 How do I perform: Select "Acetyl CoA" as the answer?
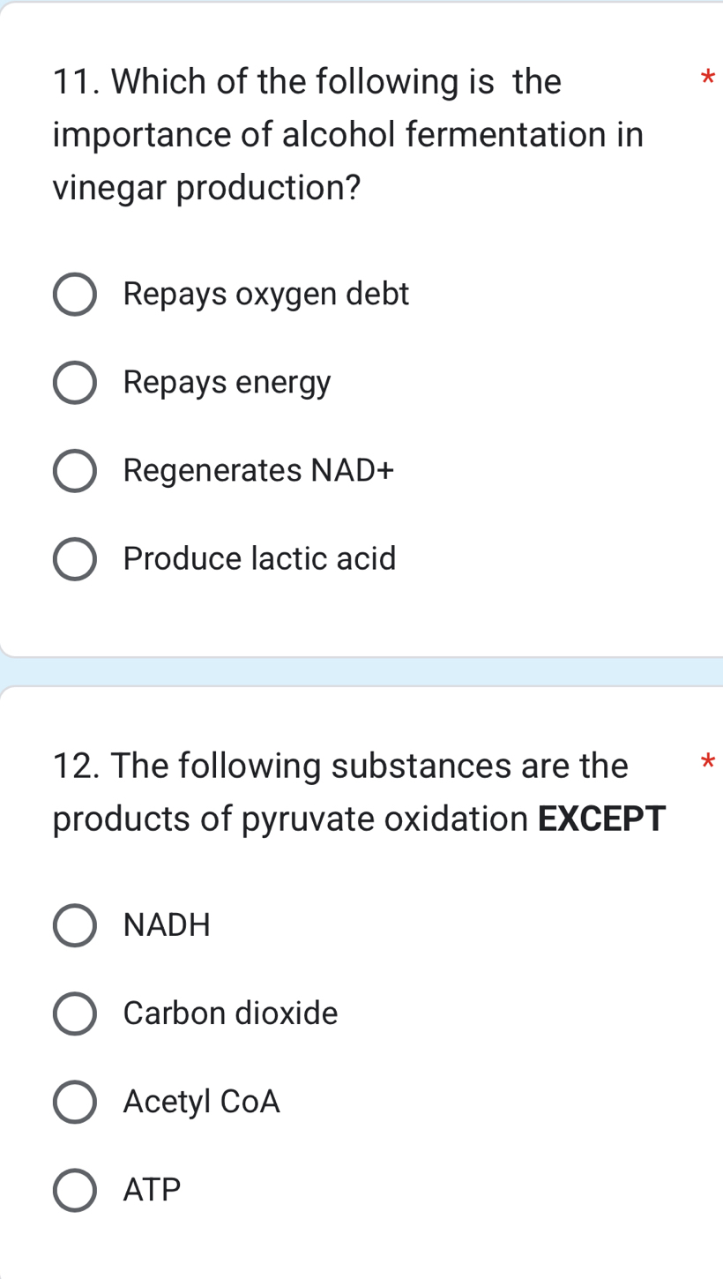(75, 1101)
